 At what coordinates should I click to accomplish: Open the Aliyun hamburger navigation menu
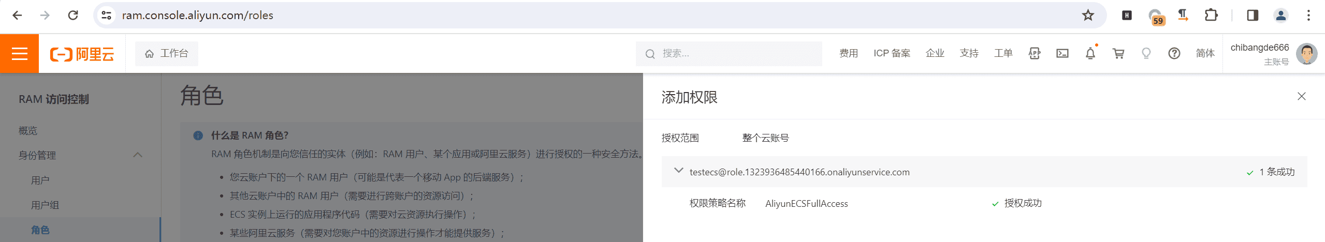click(x=19, y=53)
